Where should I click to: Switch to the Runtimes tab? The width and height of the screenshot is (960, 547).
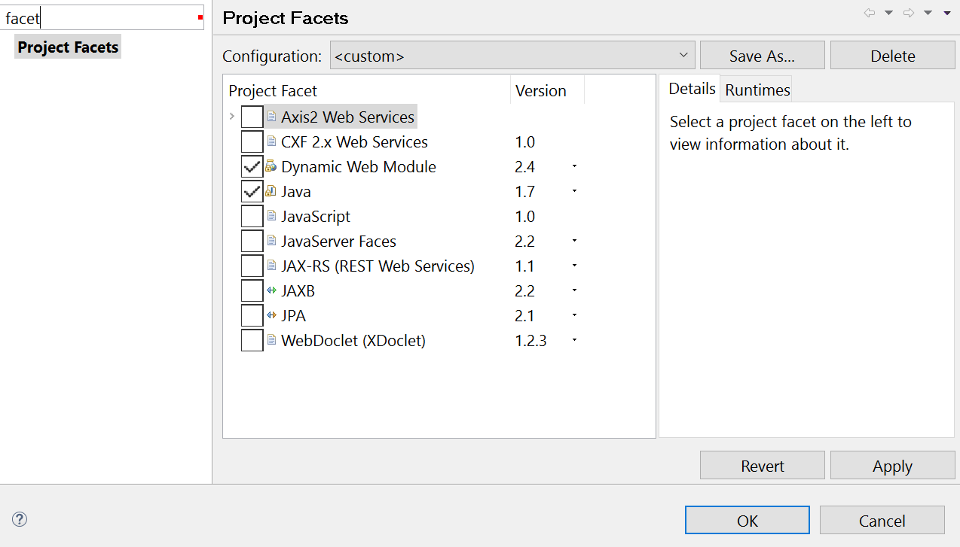point(757,90)
